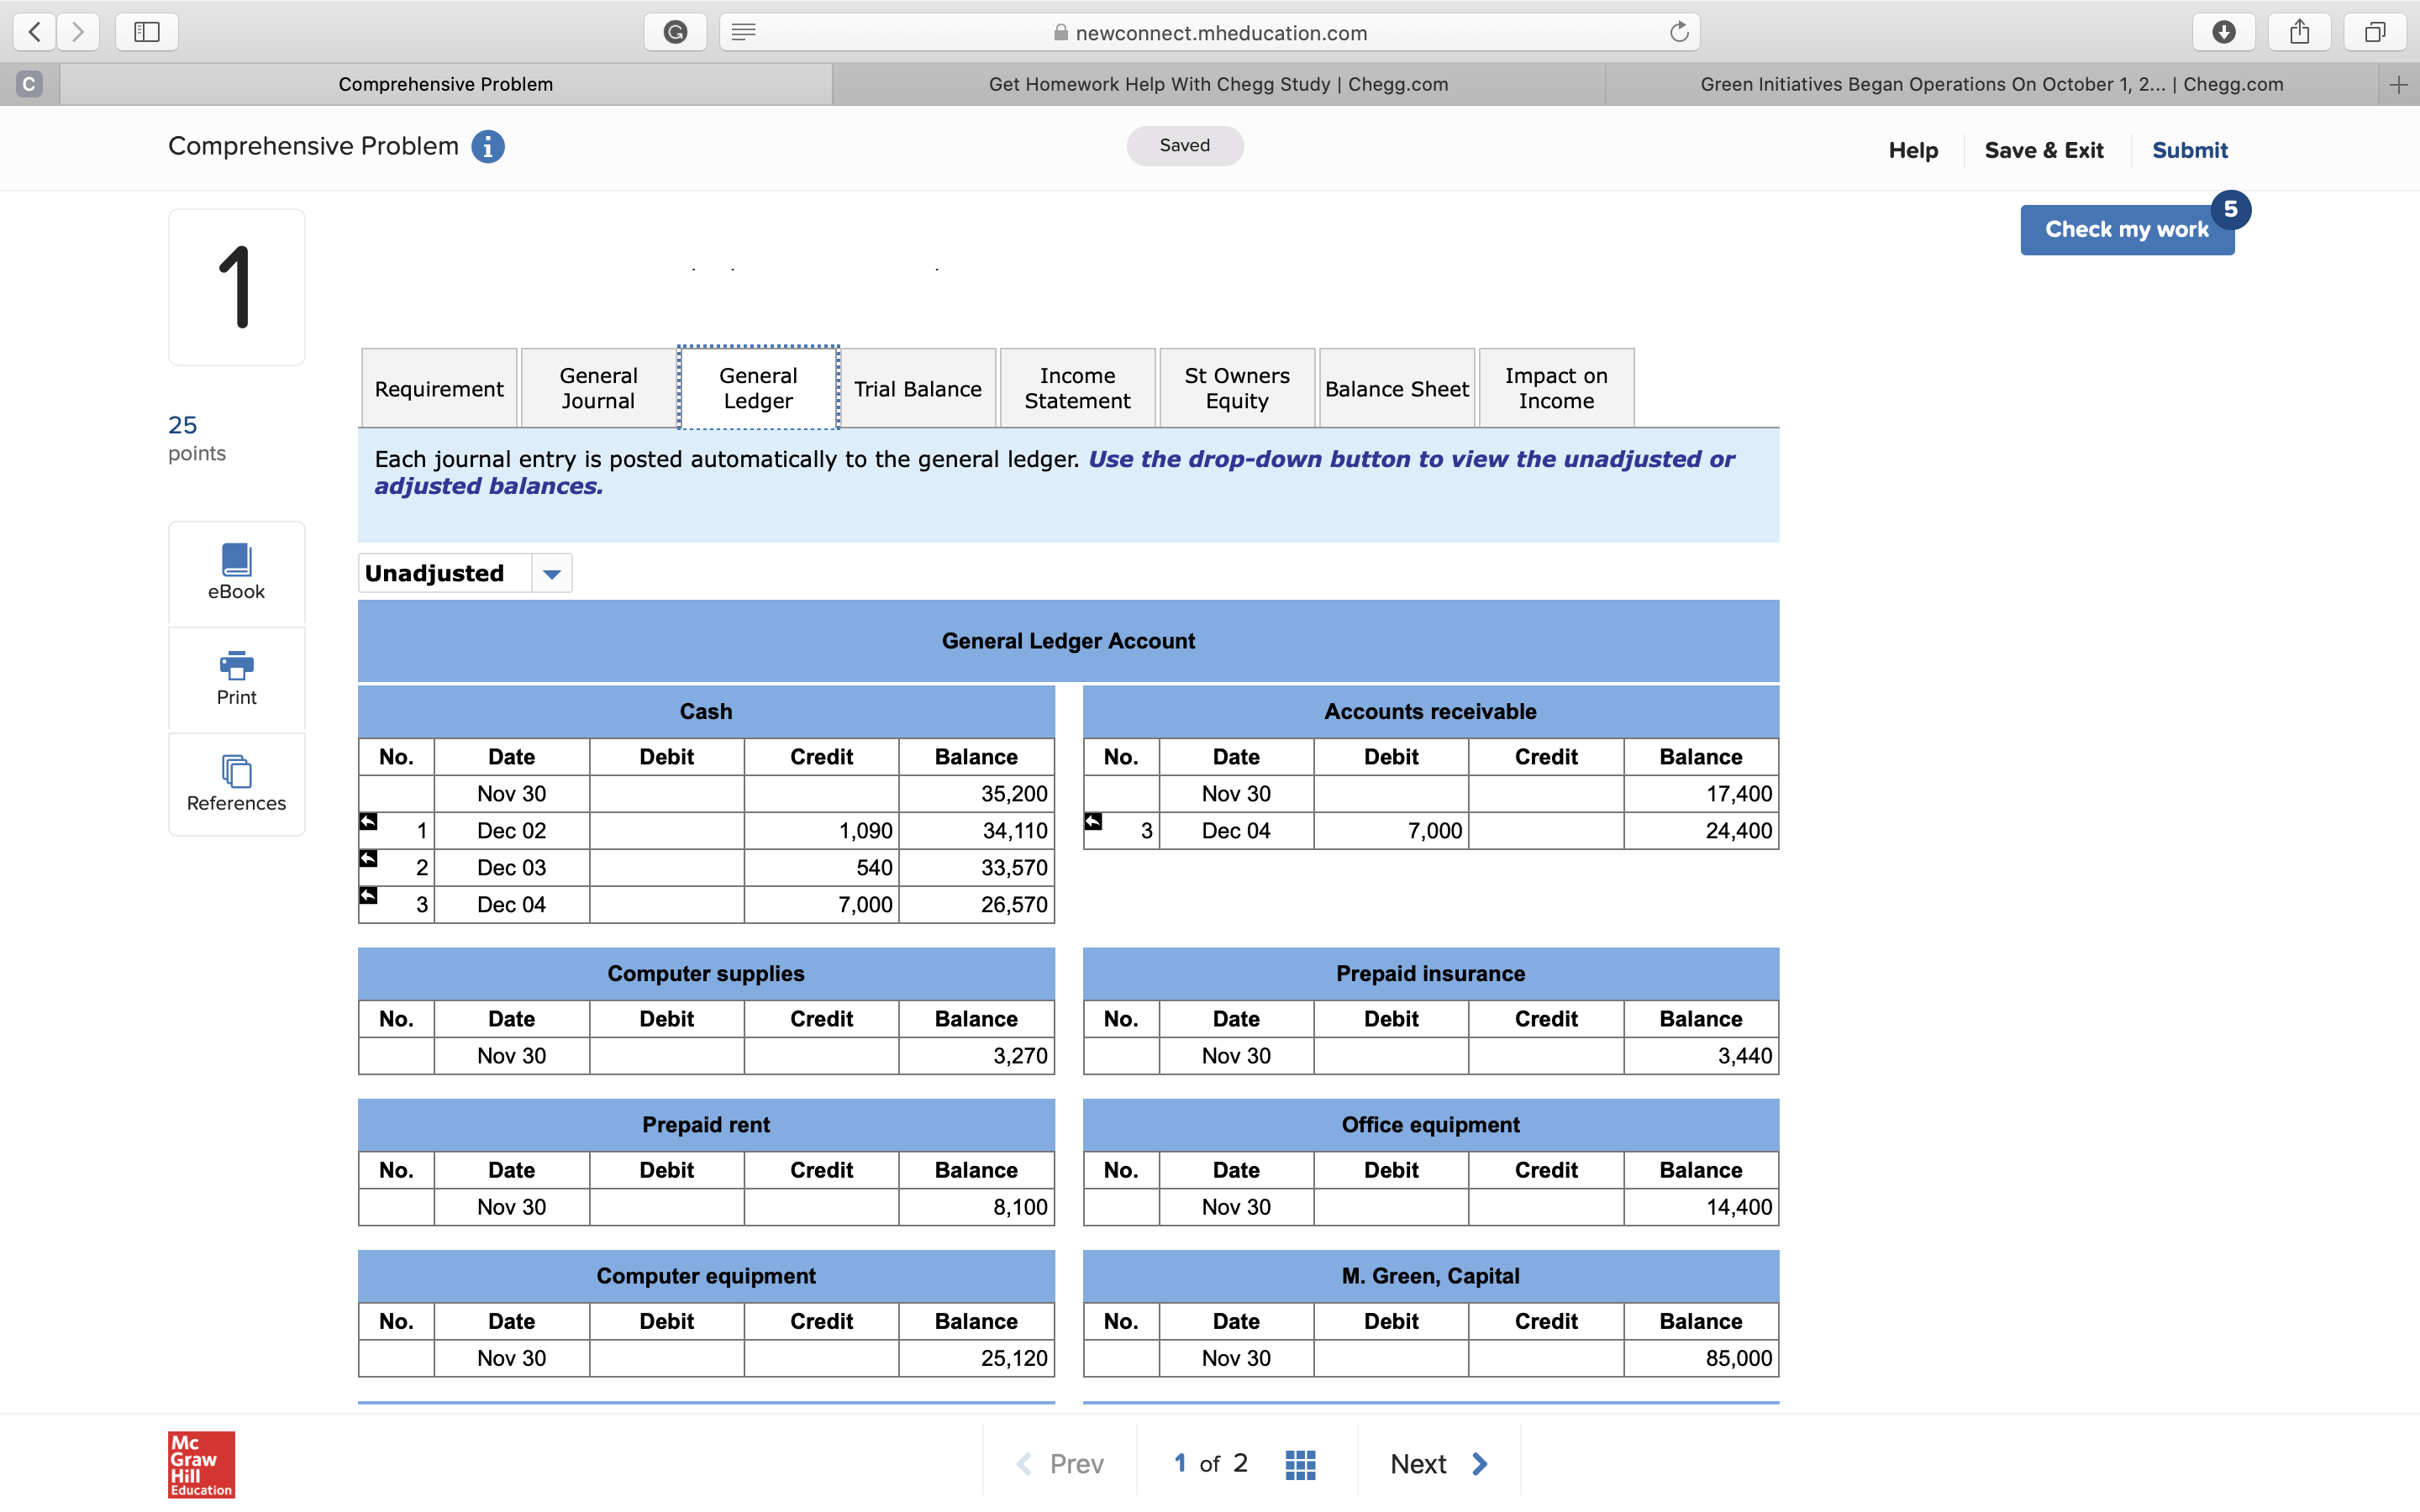Viewport: 2420px width, 1512px height.
Task: Click the Safari downloads icon
Action: 2223,32
